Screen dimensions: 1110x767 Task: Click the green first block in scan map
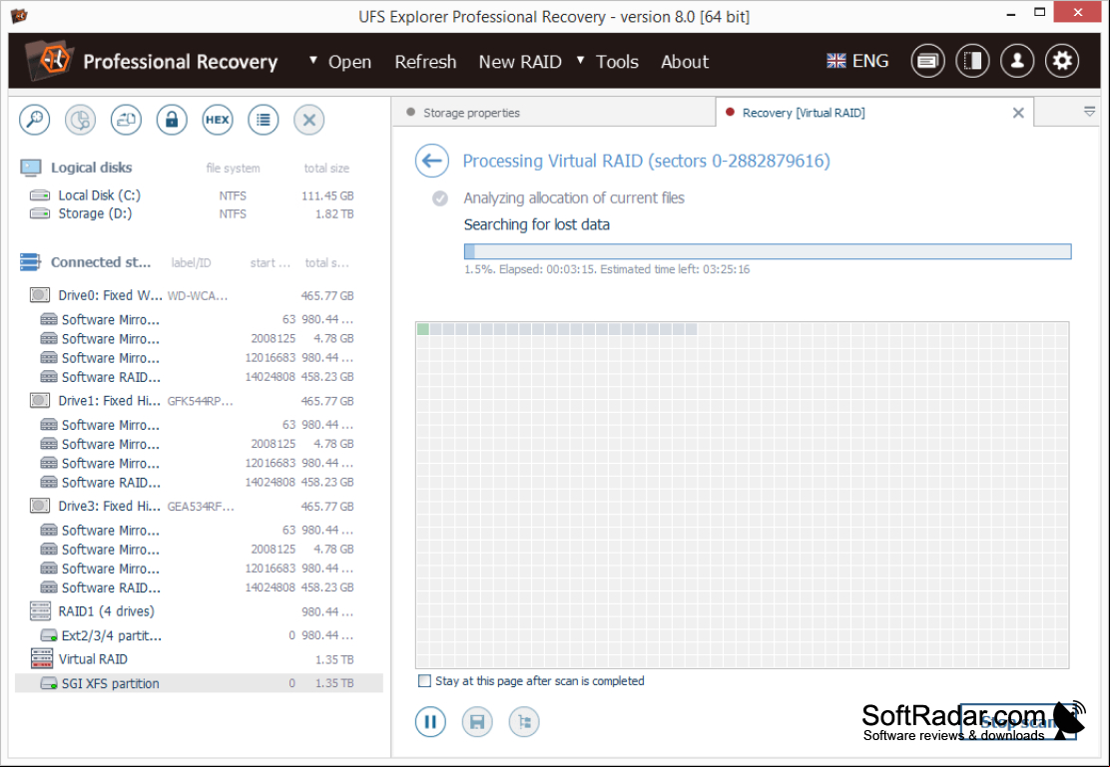[423, 329]
